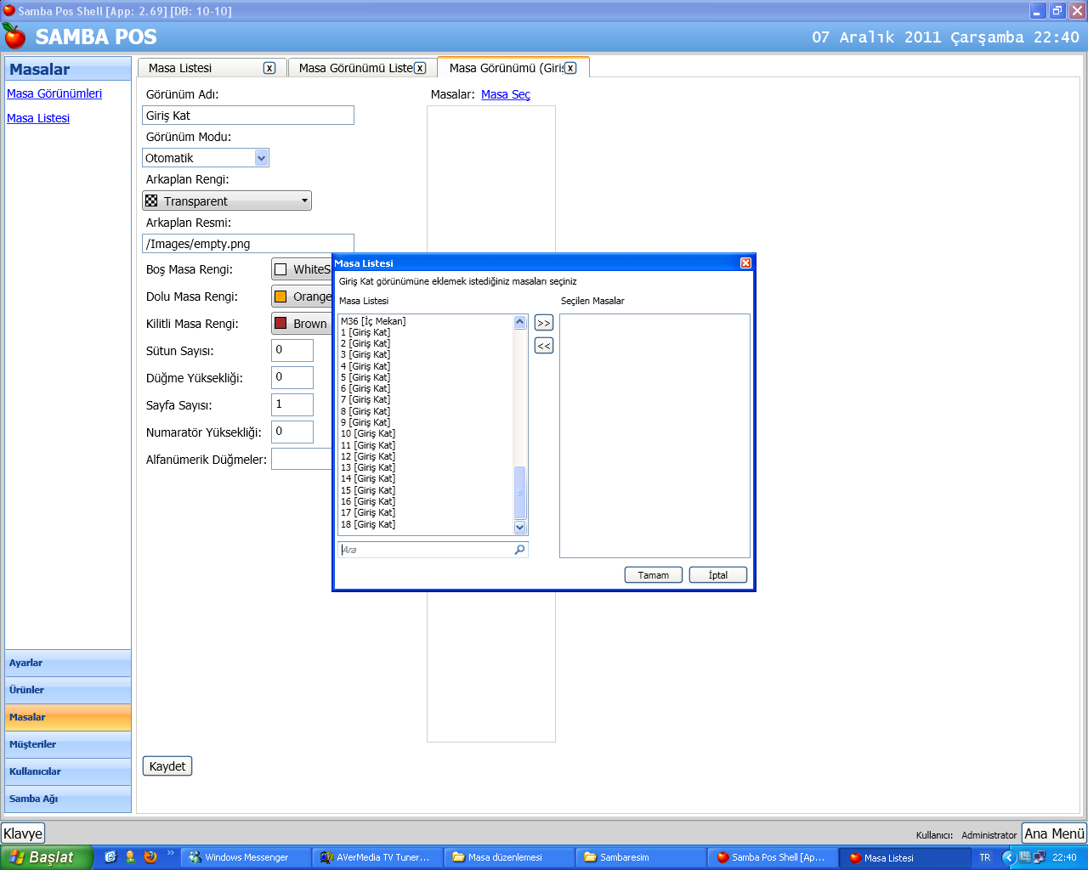Pick the Kilitli Masa Rengi Brown swatch
Image resolution: width=1088 pixels, height=870 pixels.
pyautogui.click(x=280, y=324)
